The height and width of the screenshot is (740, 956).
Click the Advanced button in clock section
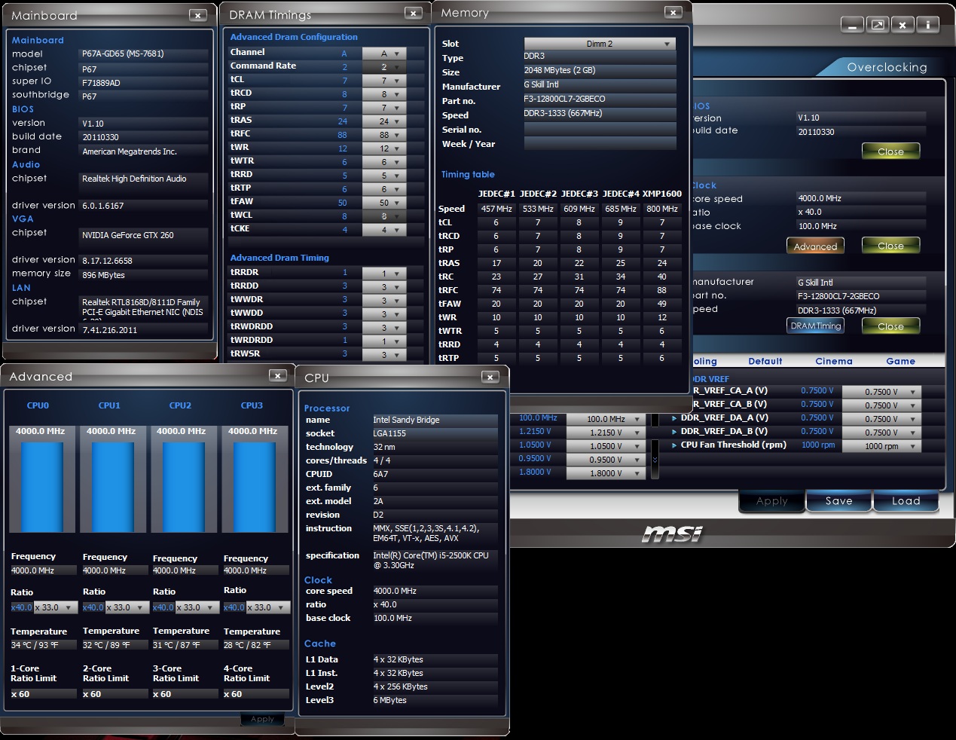coord(815,246)
